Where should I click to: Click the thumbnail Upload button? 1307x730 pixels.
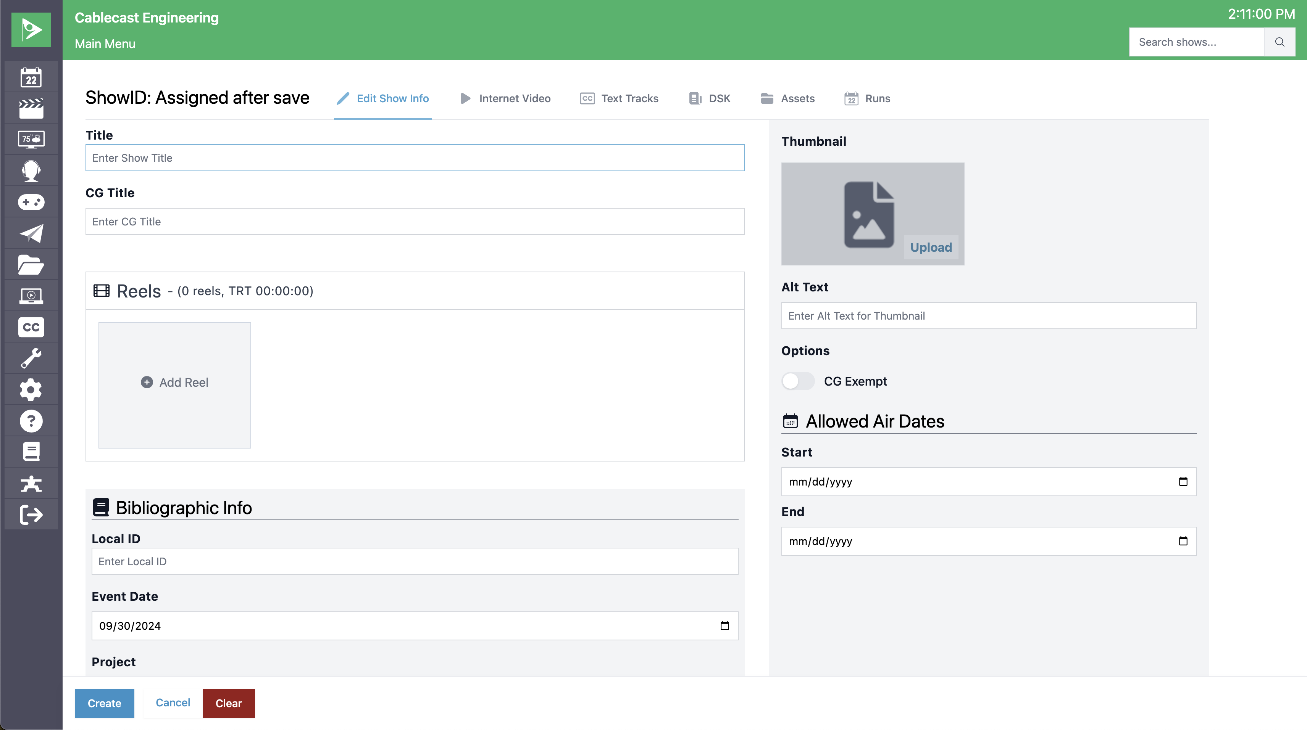(x=931, y=248)
